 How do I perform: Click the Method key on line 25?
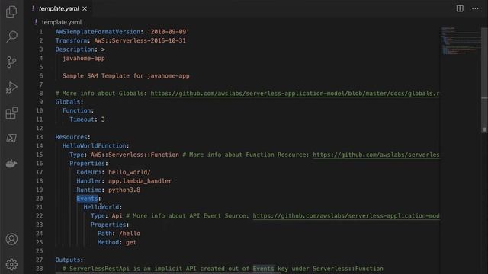[108, 242]
